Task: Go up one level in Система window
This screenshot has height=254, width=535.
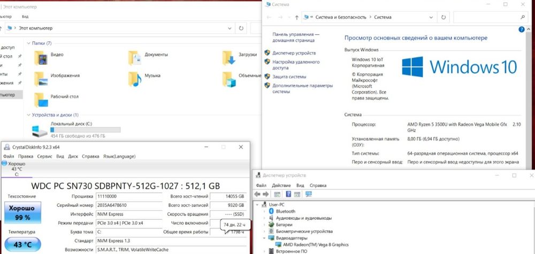Action: pyautogui.click(x=296, y=17)
